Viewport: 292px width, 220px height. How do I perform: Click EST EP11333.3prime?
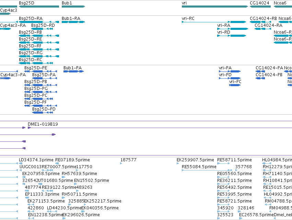27,198
